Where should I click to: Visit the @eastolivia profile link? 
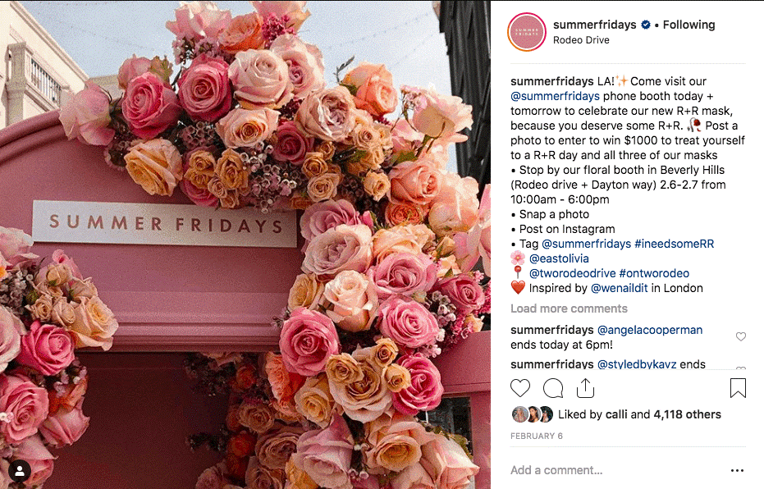(559, 258)
